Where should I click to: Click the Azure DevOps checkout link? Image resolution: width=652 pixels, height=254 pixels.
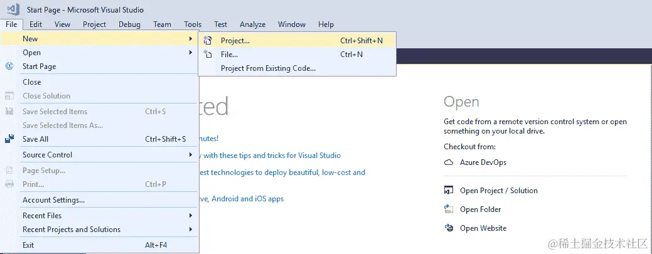(483, 162)
